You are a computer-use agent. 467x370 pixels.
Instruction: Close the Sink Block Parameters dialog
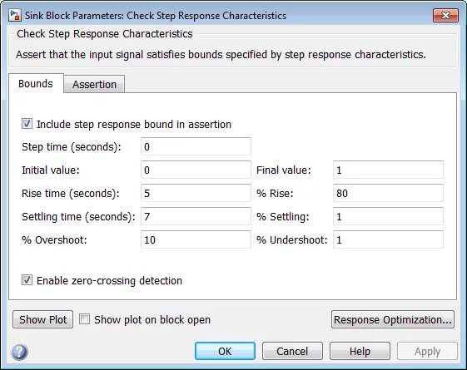[445, 15]
